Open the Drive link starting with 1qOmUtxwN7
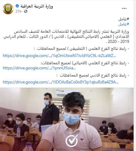Viewport: 136px width, 151px height. [x=59, y=56]
